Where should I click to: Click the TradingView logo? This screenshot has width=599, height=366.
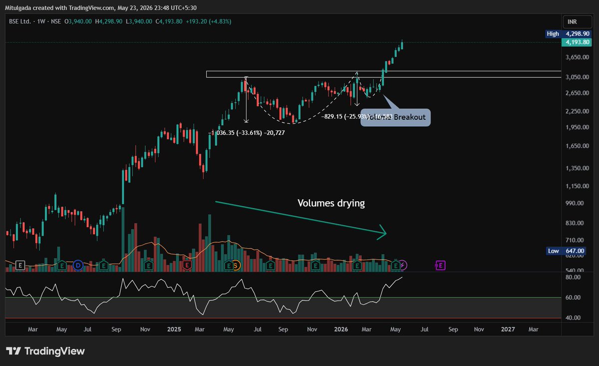(x=45, y=351)
